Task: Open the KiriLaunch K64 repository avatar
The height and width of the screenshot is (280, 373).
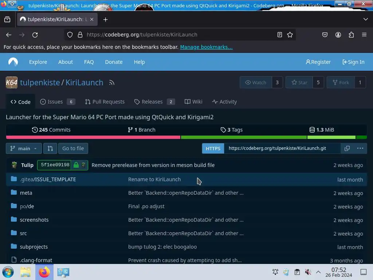Action: 12,82
